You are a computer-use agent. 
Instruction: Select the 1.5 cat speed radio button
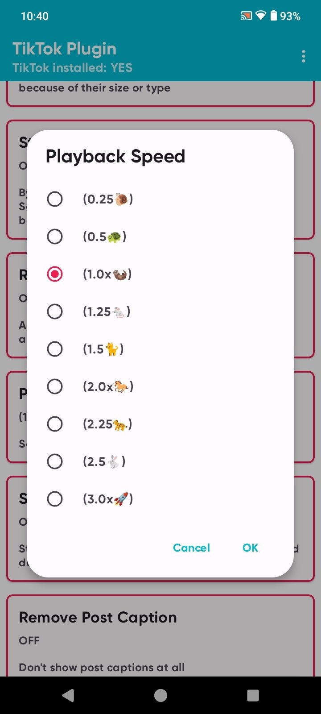tap(55, 349)
